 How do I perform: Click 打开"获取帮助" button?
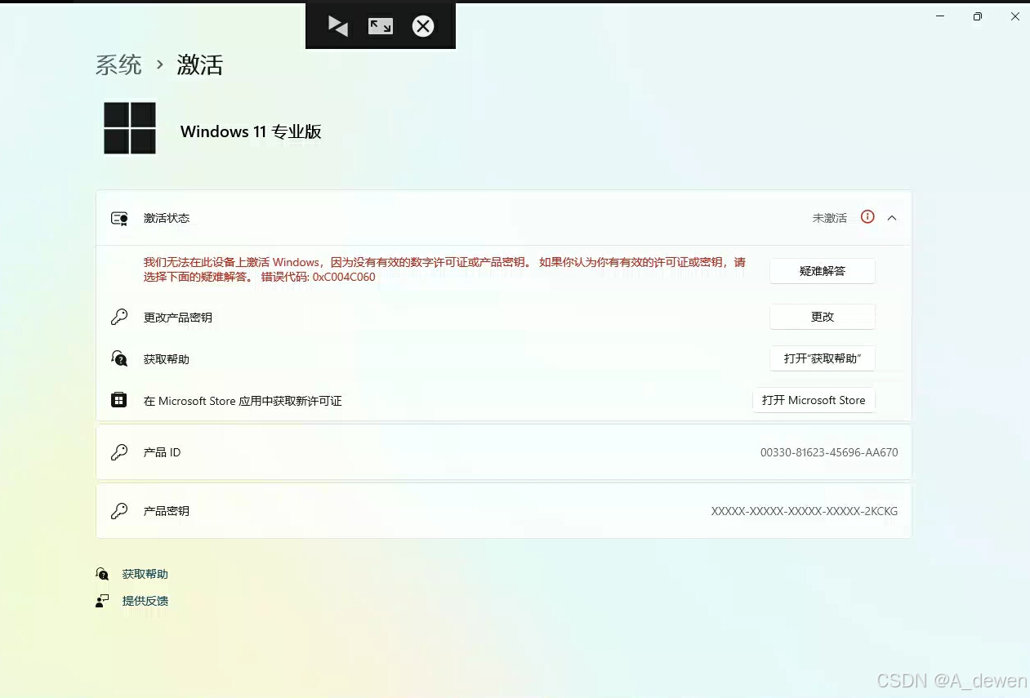pyautogui.click(x=823, y=358)
